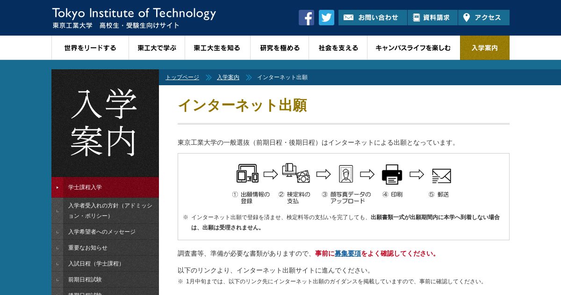Click the インターネット出願 breadcrumb text
The image size is (561, 295).
coord(282,77)
